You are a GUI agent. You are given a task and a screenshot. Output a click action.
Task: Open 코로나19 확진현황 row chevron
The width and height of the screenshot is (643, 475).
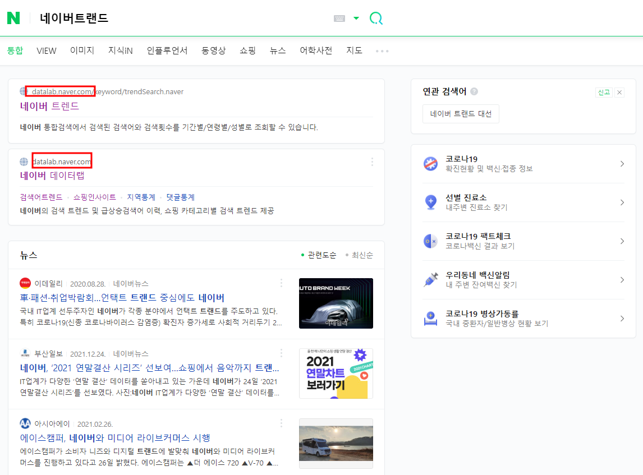pos(622,164)
